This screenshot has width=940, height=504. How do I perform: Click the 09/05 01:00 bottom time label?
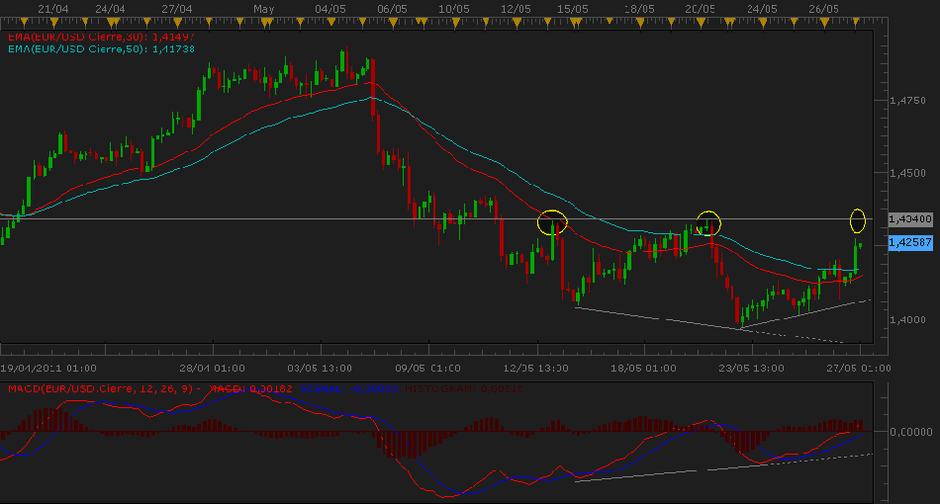tap(425, 368)
